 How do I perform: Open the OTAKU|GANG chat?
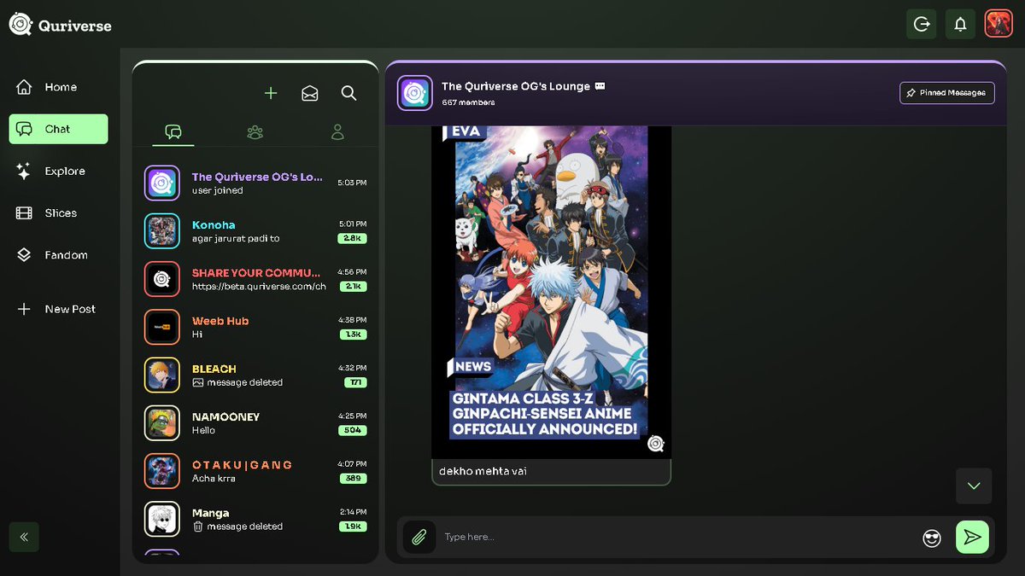coord(255,471)
